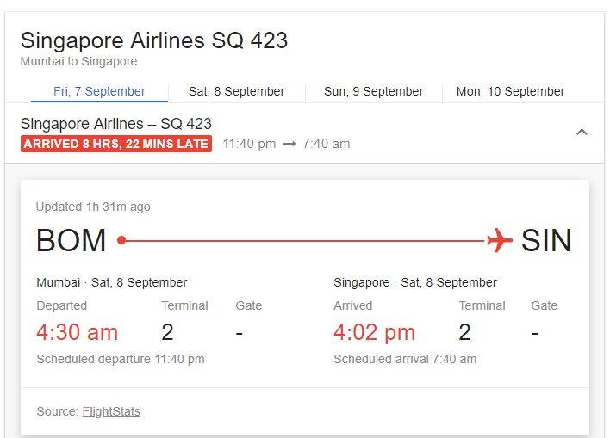Click the Scheduled arrival 7:40 am text

[x=405, y=359]
